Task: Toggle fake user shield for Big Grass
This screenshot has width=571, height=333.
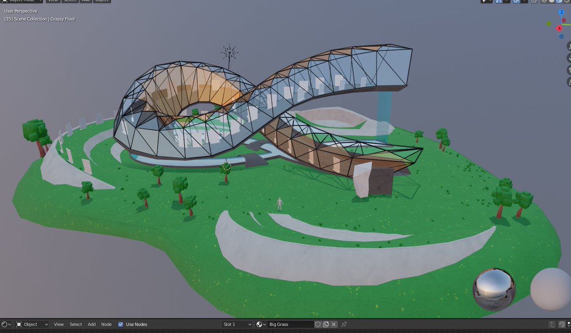Action: pos(318,324)
